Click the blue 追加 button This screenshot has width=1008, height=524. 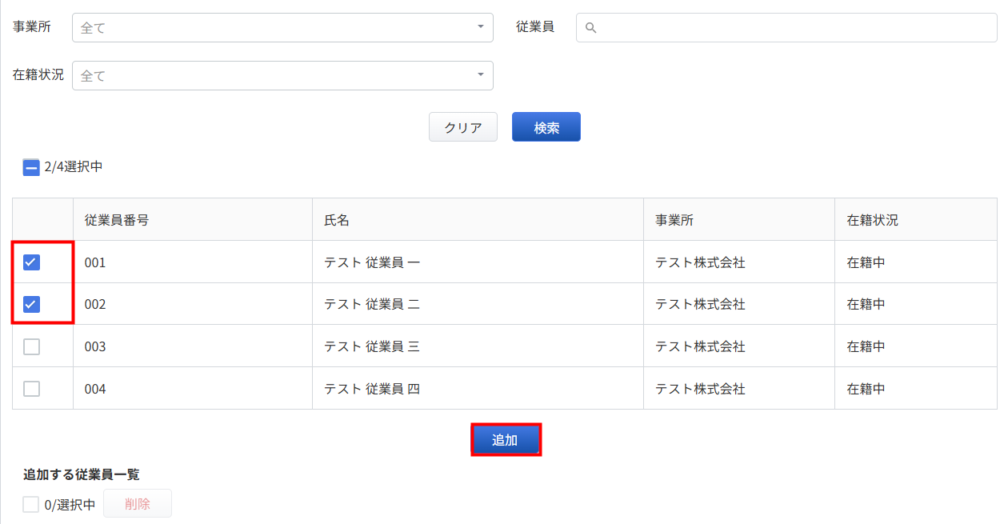(506, 440)
